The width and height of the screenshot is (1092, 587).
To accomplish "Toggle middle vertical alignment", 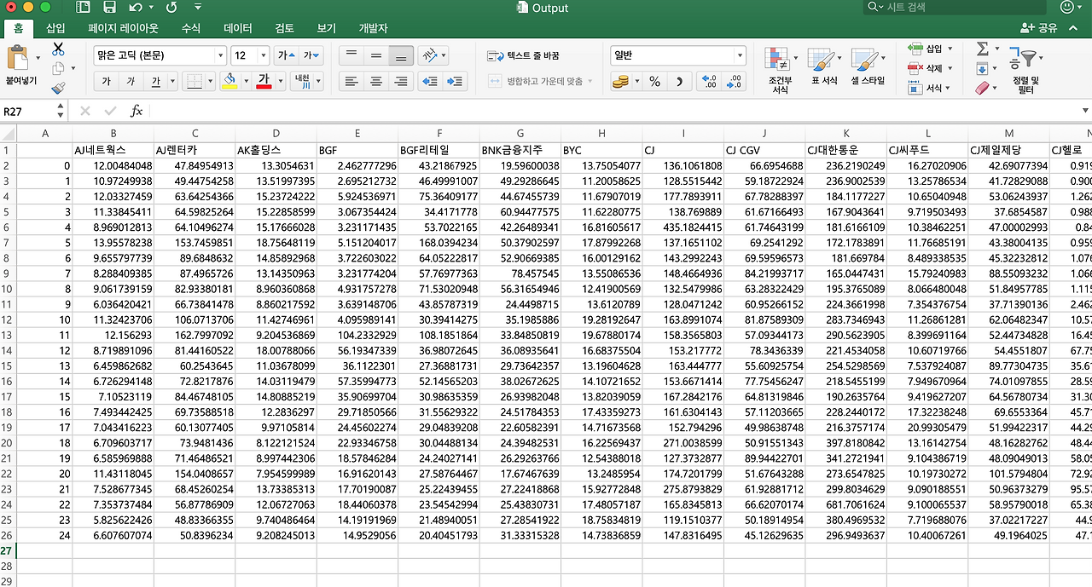I will tap(375, 55).
